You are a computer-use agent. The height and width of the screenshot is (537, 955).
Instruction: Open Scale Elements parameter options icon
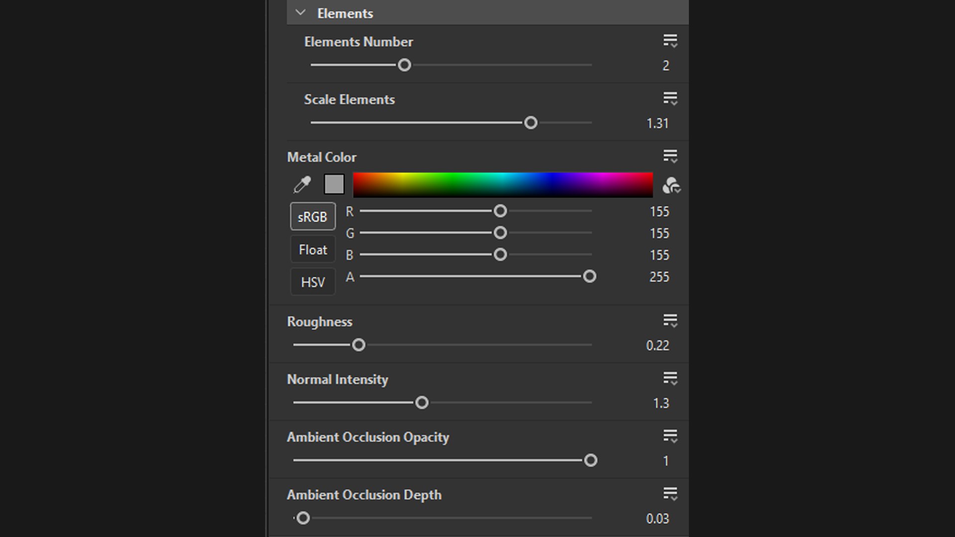tap(670, 98)
